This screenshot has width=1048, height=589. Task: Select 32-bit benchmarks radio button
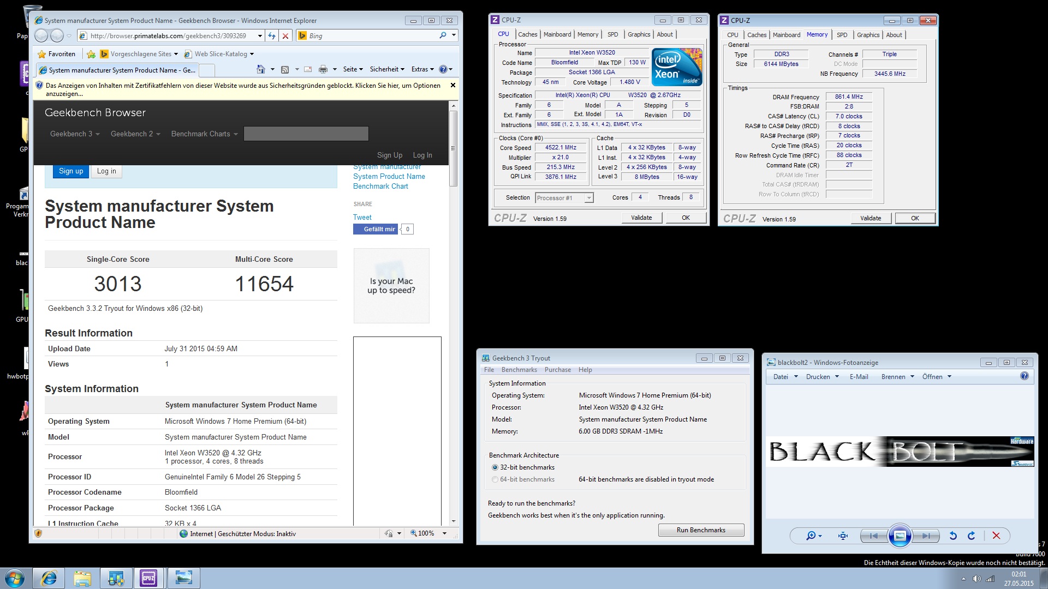pos(495,467)
